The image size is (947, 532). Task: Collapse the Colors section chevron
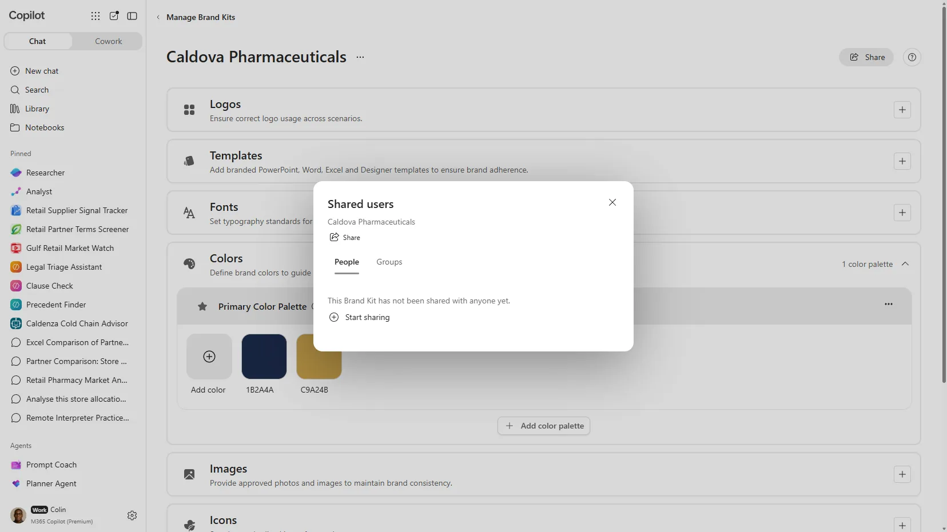pyautogui.click(x=905, y=264)
